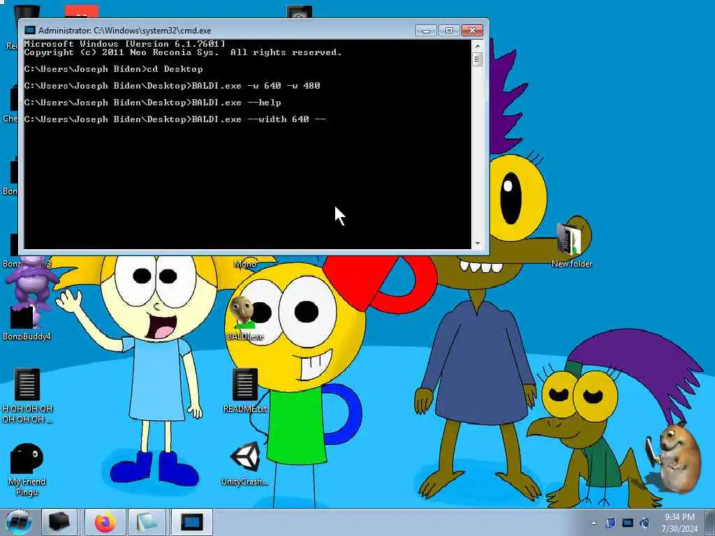The height and width of the screenshot is (536, 715).
Task: Maximize the cmd.exe window
Action: click(449, 31)
